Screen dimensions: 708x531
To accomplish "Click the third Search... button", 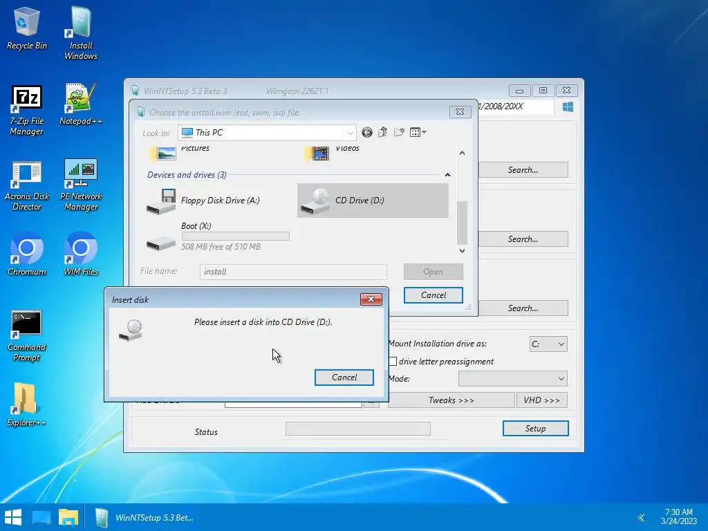I will (523, 308).
